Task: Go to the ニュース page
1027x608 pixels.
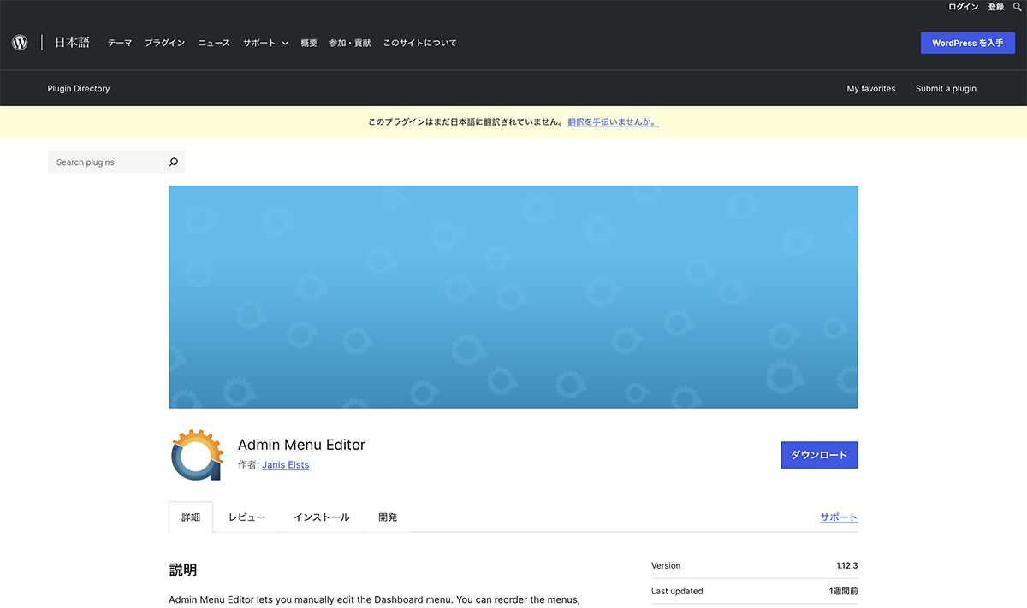Action: coord(214,43)
